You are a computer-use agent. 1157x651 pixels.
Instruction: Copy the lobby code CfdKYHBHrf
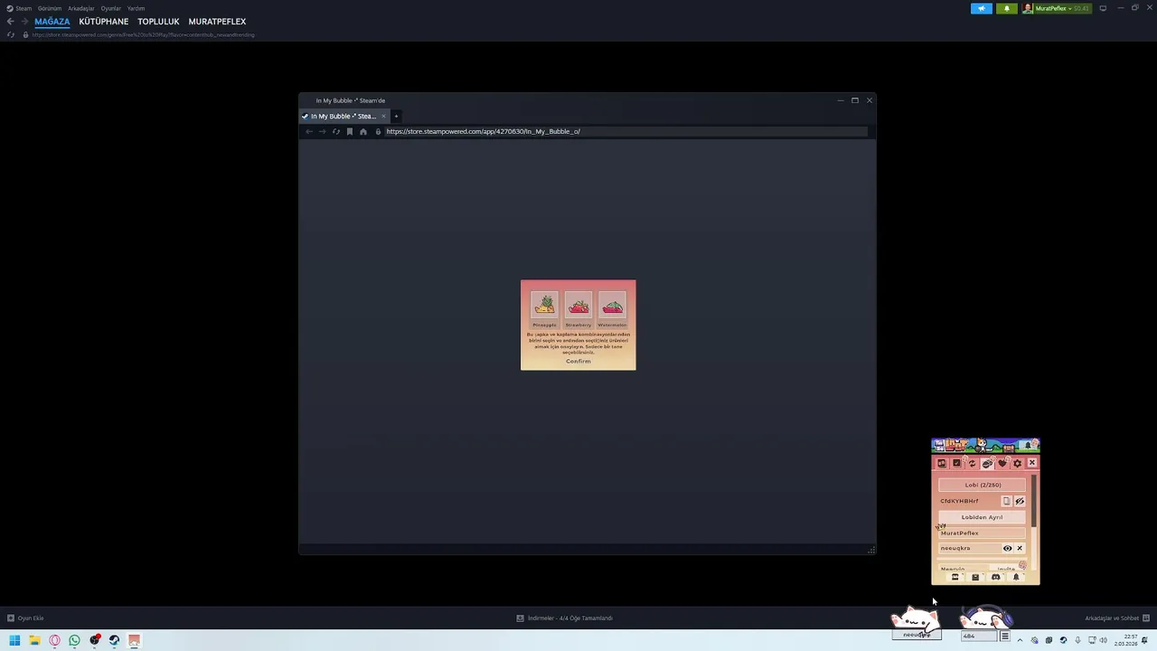(1006, 501)
